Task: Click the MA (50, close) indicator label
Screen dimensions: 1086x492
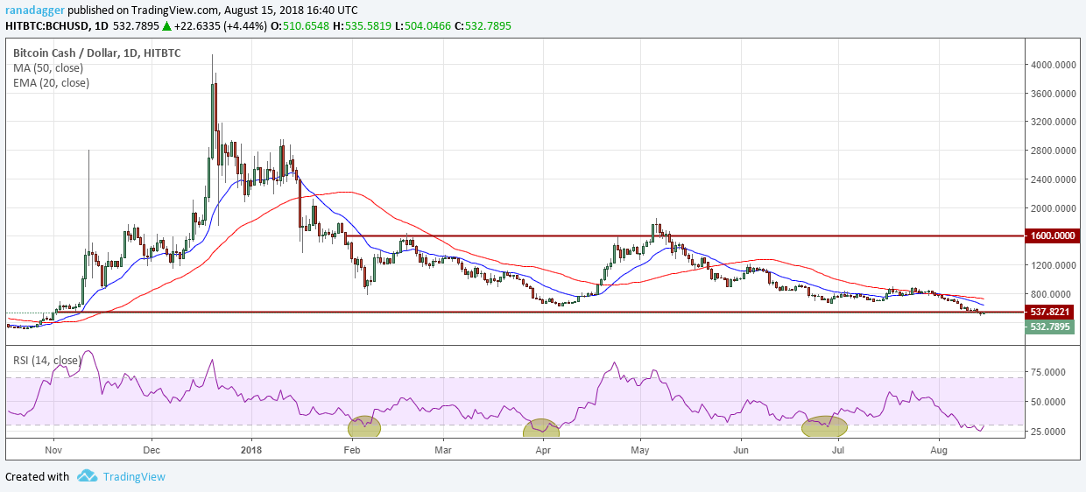Action: (x=50, y=67)
